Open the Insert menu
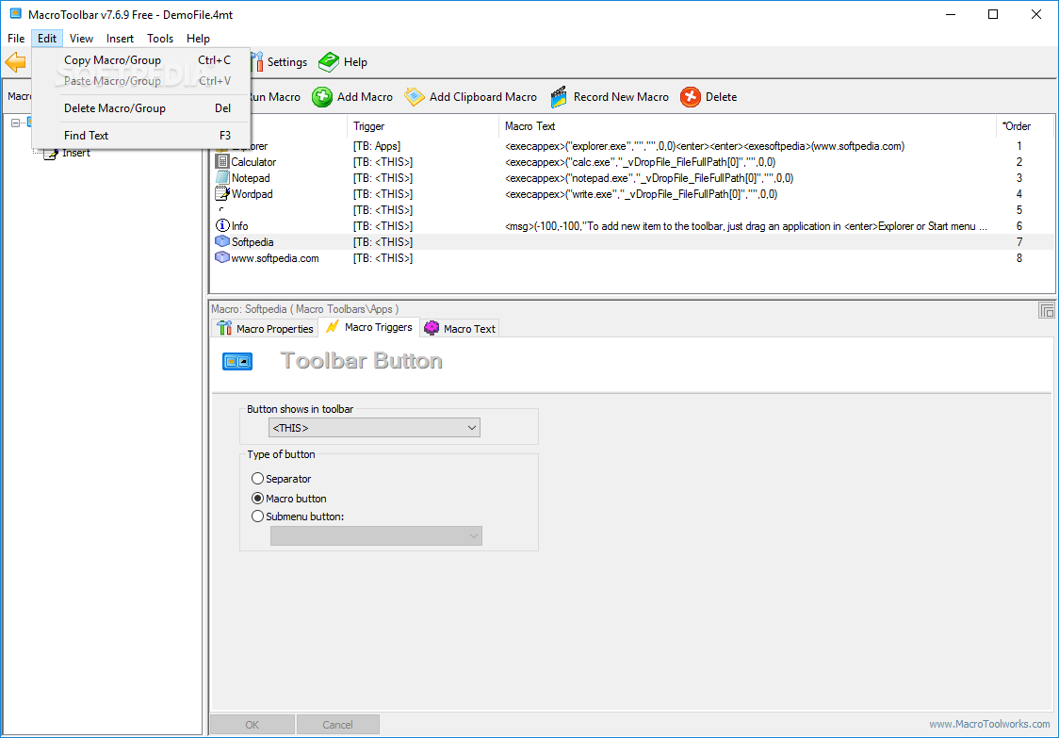Viewport: 1059px width, 738px height. (x=121, y=39)
